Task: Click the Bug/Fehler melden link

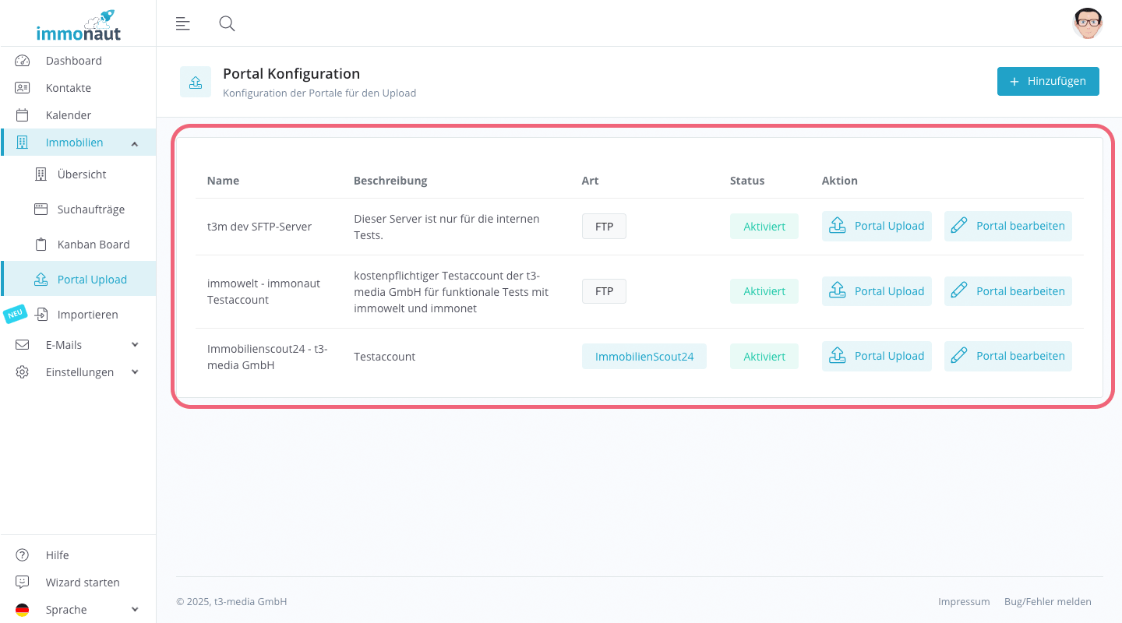Action: point(1047,602)
